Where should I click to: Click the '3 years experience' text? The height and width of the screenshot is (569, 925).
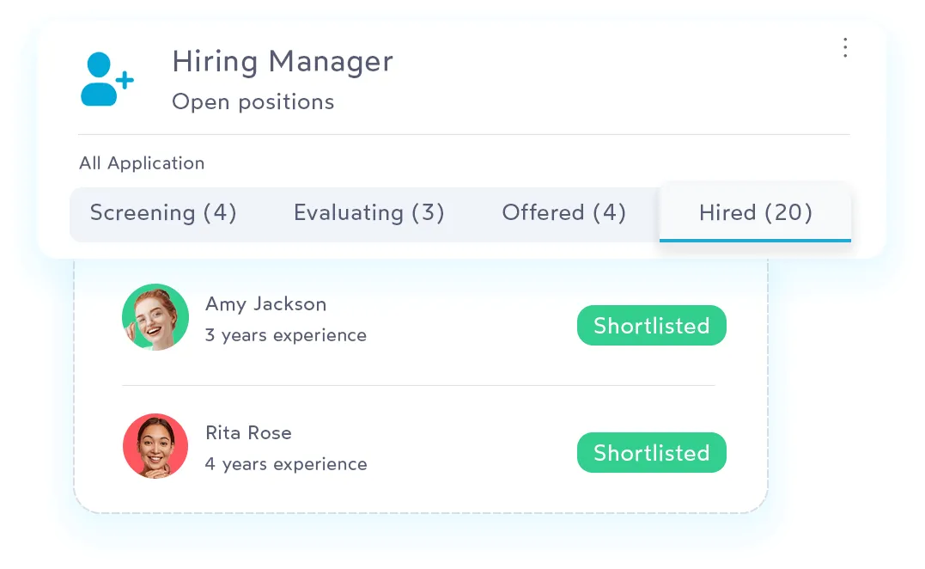point(285,336)
